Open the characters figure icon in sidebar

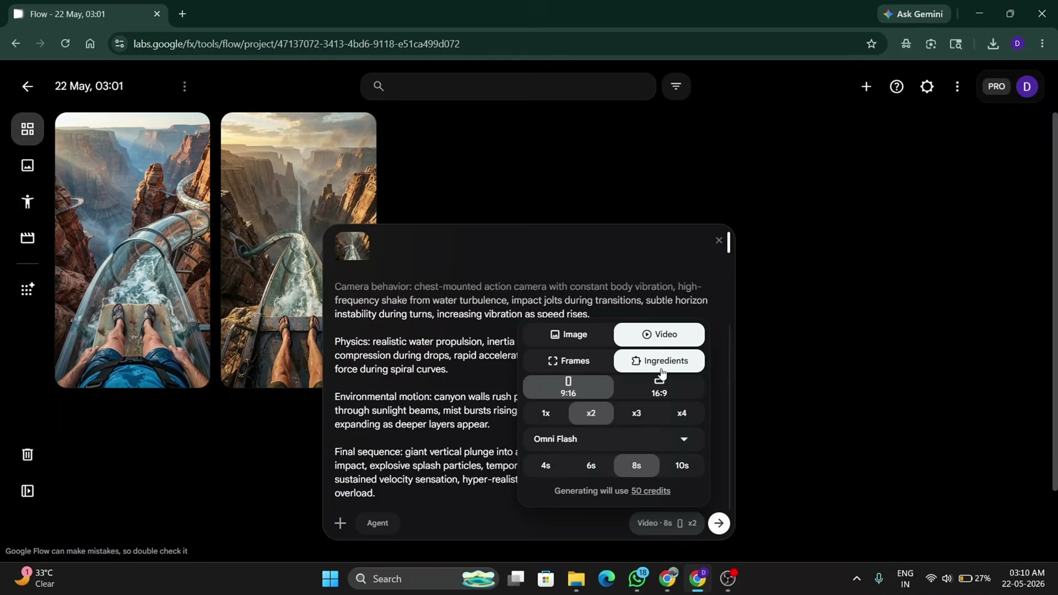pyautogui.click(x=28, y=202)
